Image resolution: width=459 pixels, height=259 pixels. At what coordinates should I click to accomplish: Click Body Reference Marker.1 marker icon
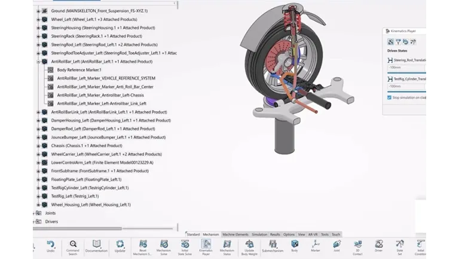click(51, 70)
